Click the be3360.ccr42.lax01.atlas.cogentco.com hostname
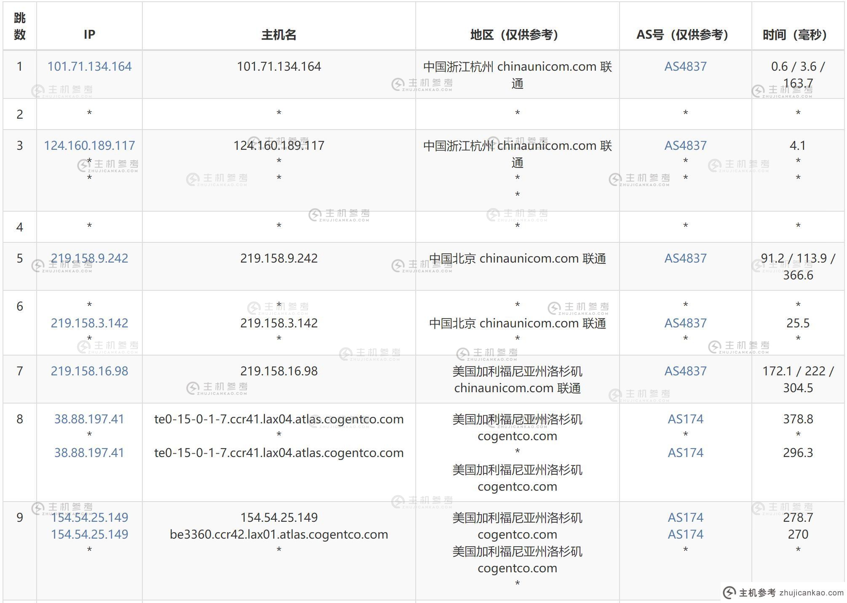The image size is (847, 603). coord(279,534)
